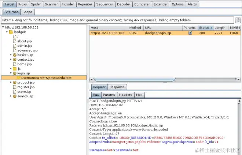Toggle the Params checkbox in login.jsp row
Viewport: 242px width, 155px height.
pyautogui.click(x=190, y=33)
